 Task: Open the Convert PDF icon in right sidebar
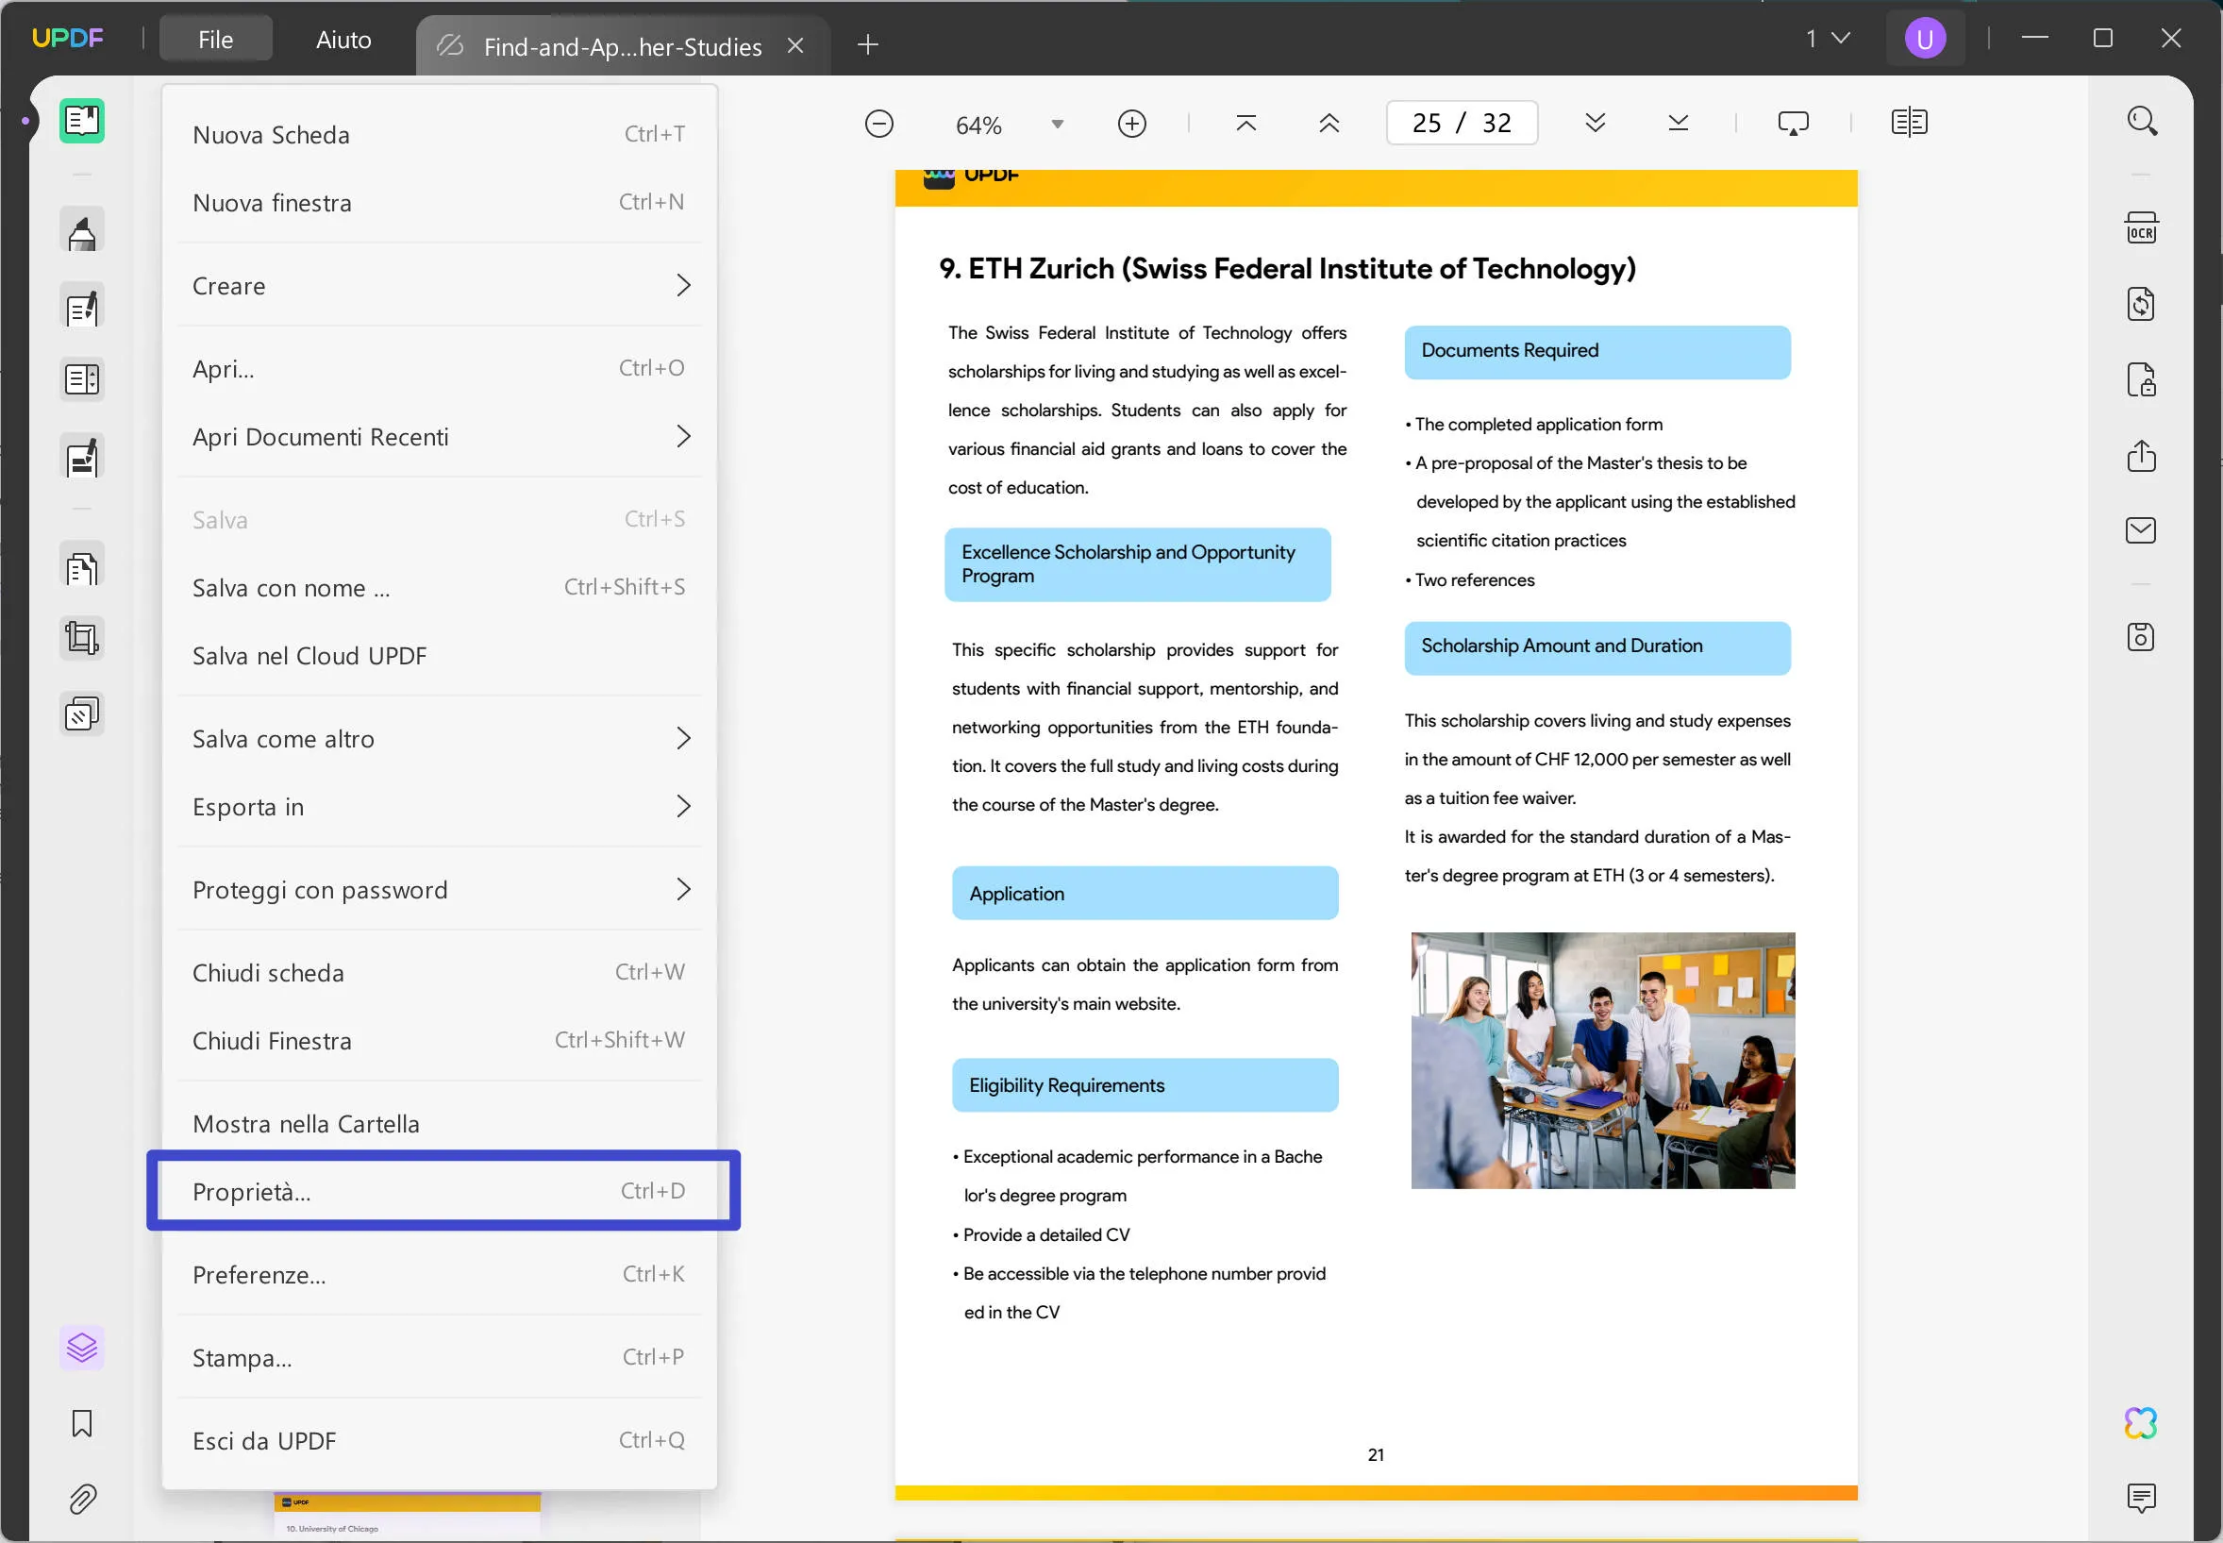[2141, 305]
